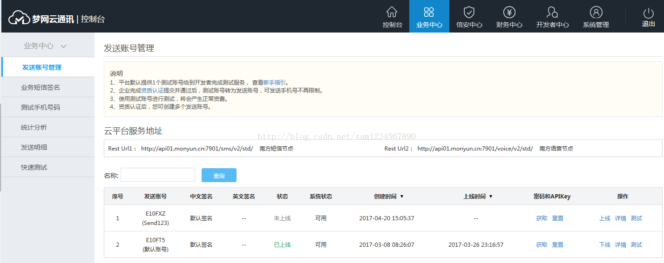Image resolution: width=664 pixels, height=263 pixels.
Task: Click the 2017-03-08 08:26:07 creation time
Action: pos(386,245)
